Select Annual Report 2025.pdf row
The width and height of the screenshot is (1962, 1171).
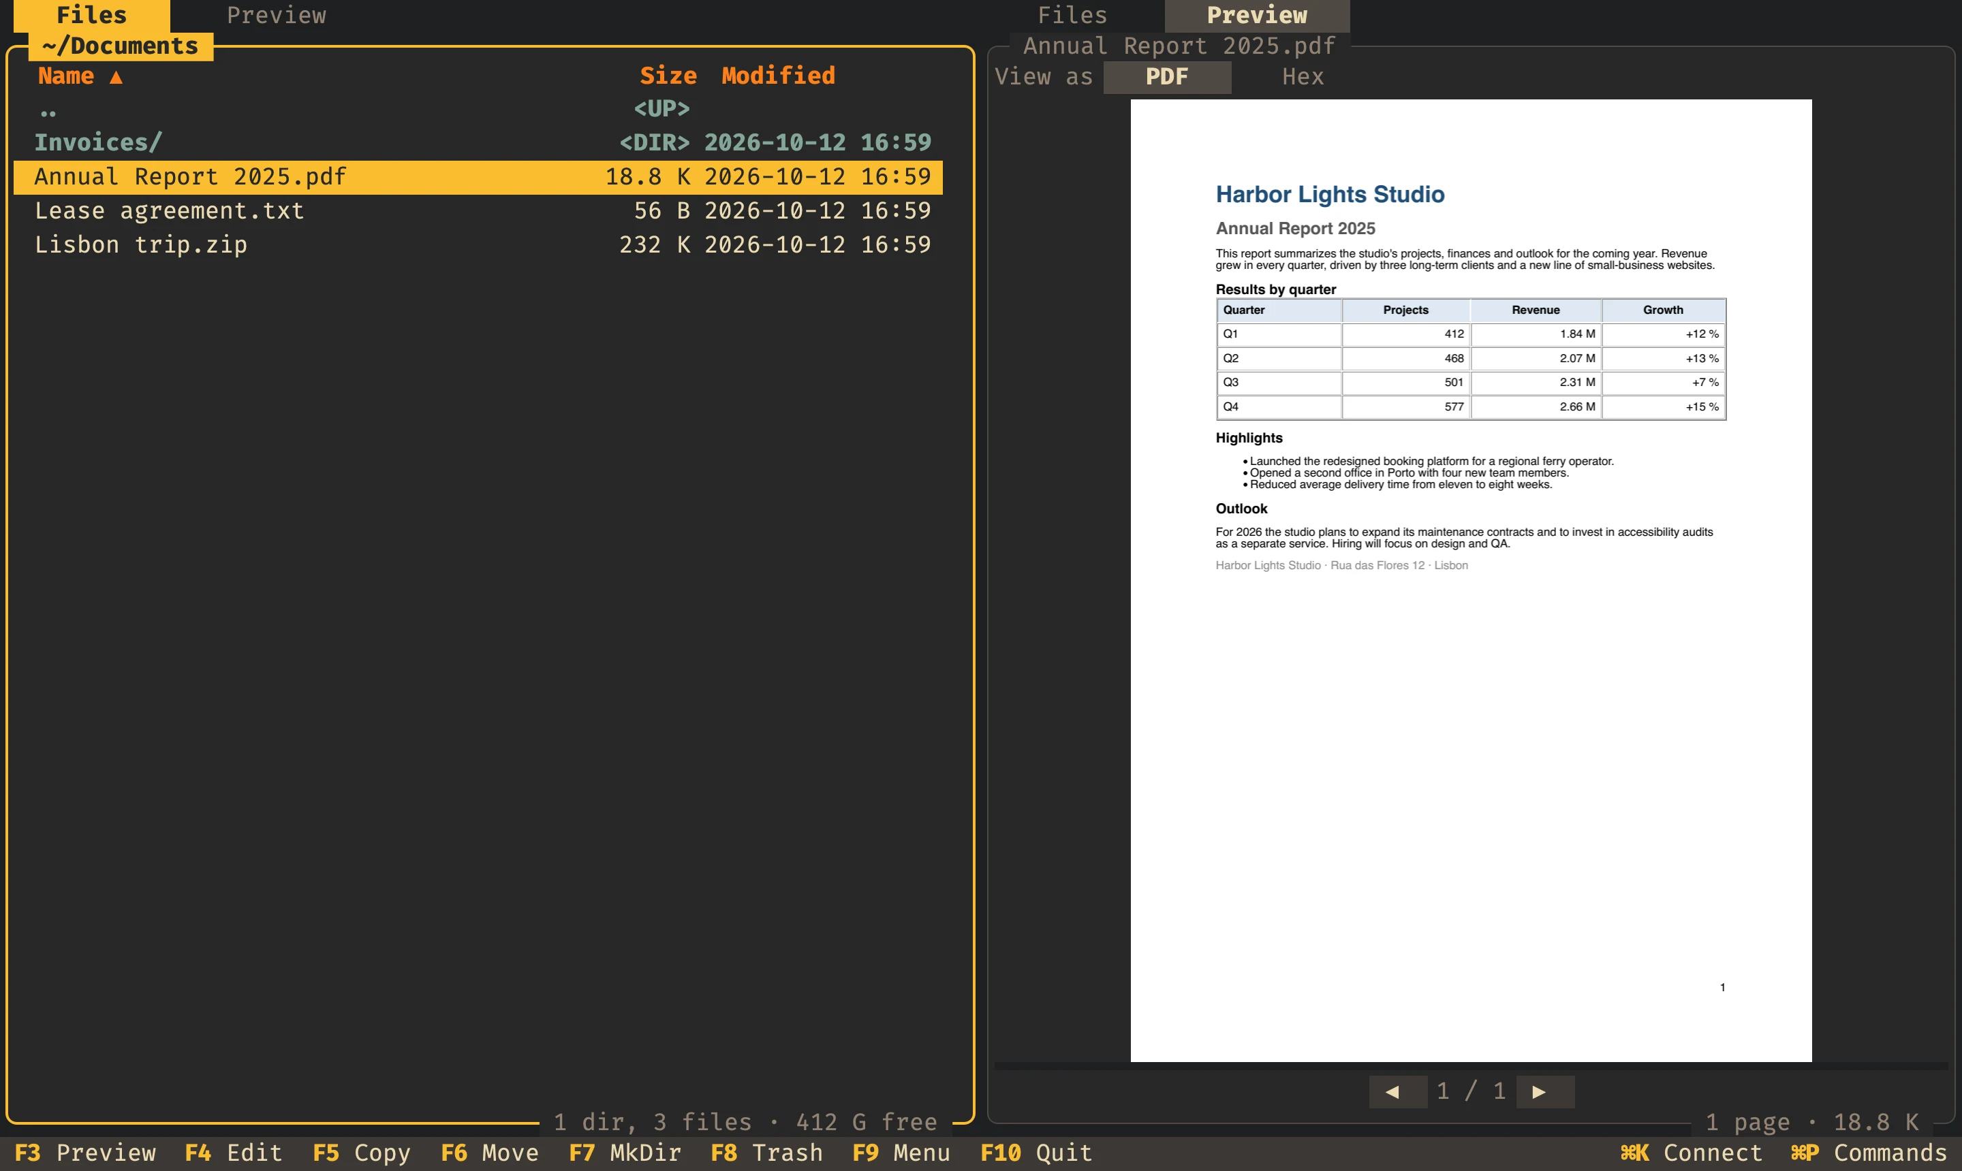478,177
